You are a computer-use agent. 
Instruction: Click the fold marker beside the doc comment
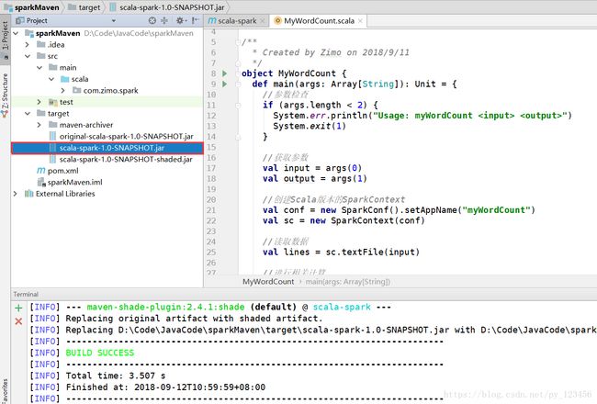pos(239,42)
